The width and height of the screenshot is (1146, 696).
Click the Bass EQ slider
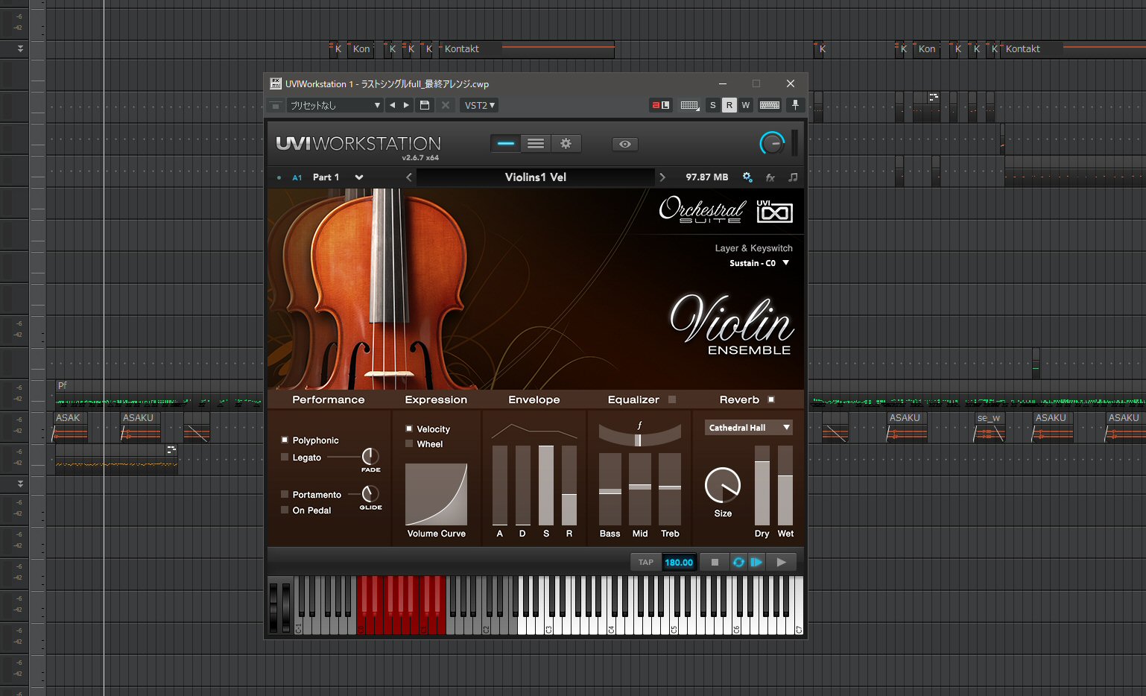[610, 489]
